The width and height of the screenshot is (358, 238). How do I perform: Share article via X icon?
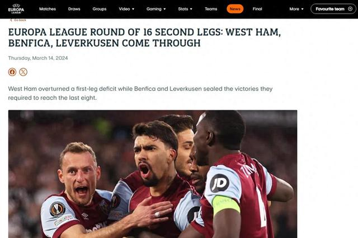pyautogui.click(x=23, y=72)
